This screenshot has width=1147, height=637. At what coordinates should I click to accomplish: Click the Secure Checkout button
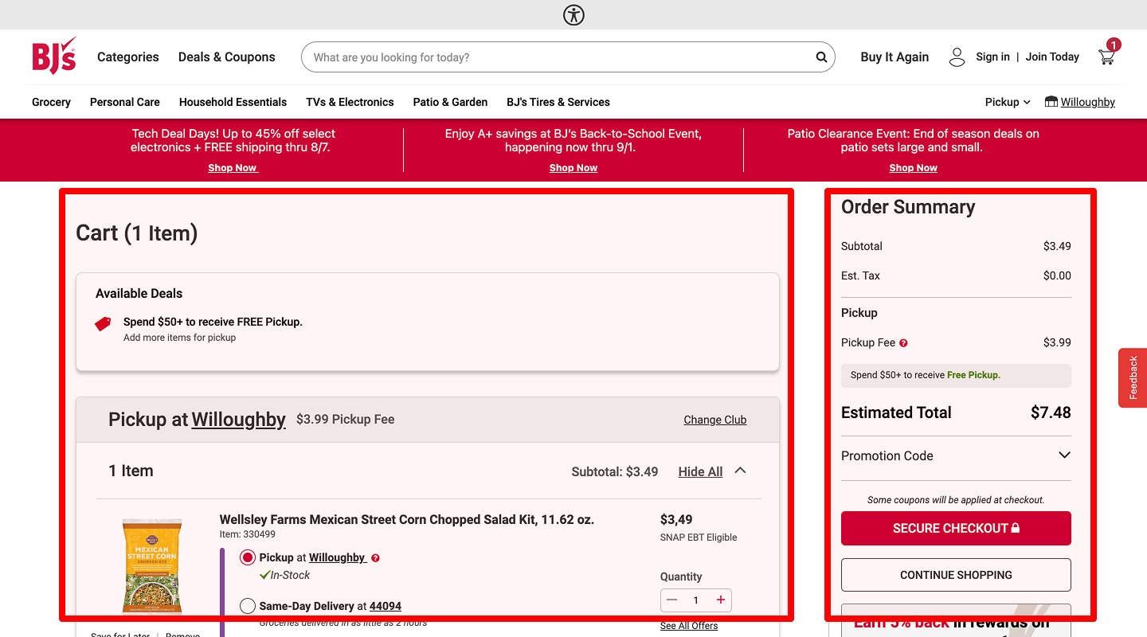coord(956,529)
